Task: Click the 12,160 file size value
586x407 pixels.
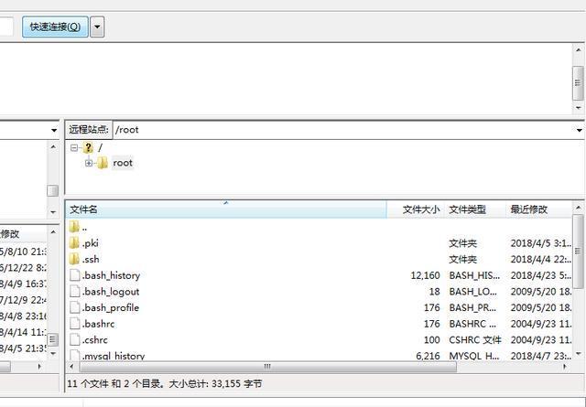Action: [425, 275]
